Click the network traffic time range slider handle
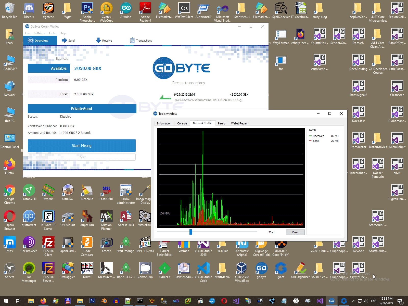This screenshot has width=408, height=306. point(191,232)
